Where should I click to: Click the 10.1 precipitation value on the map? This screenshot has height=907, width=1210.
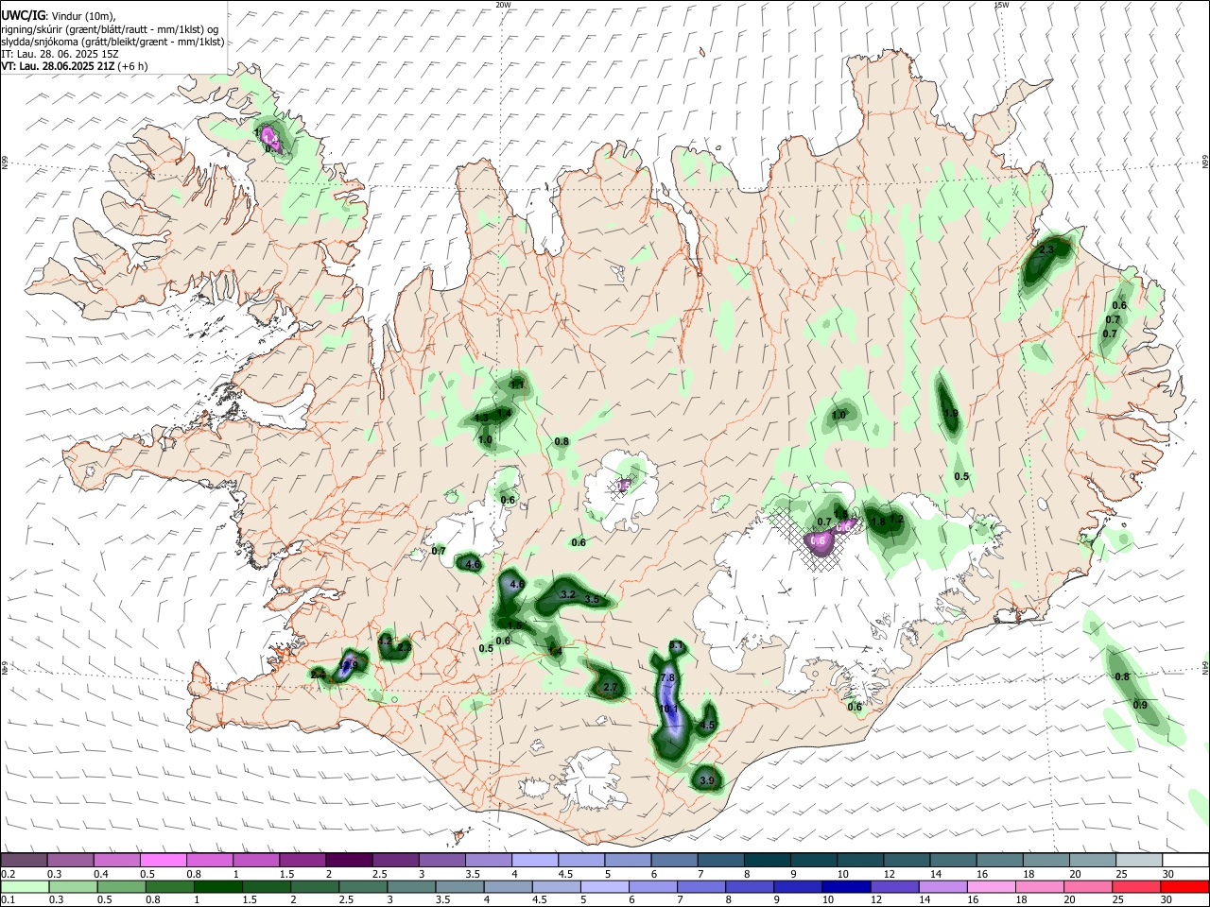[x=669, y=709]
